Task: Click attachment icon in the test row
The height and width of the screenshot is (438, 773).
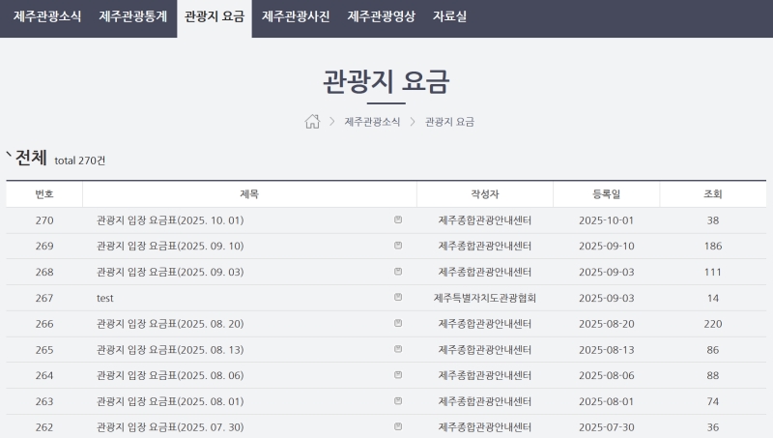Action: (x=398, y=298)
